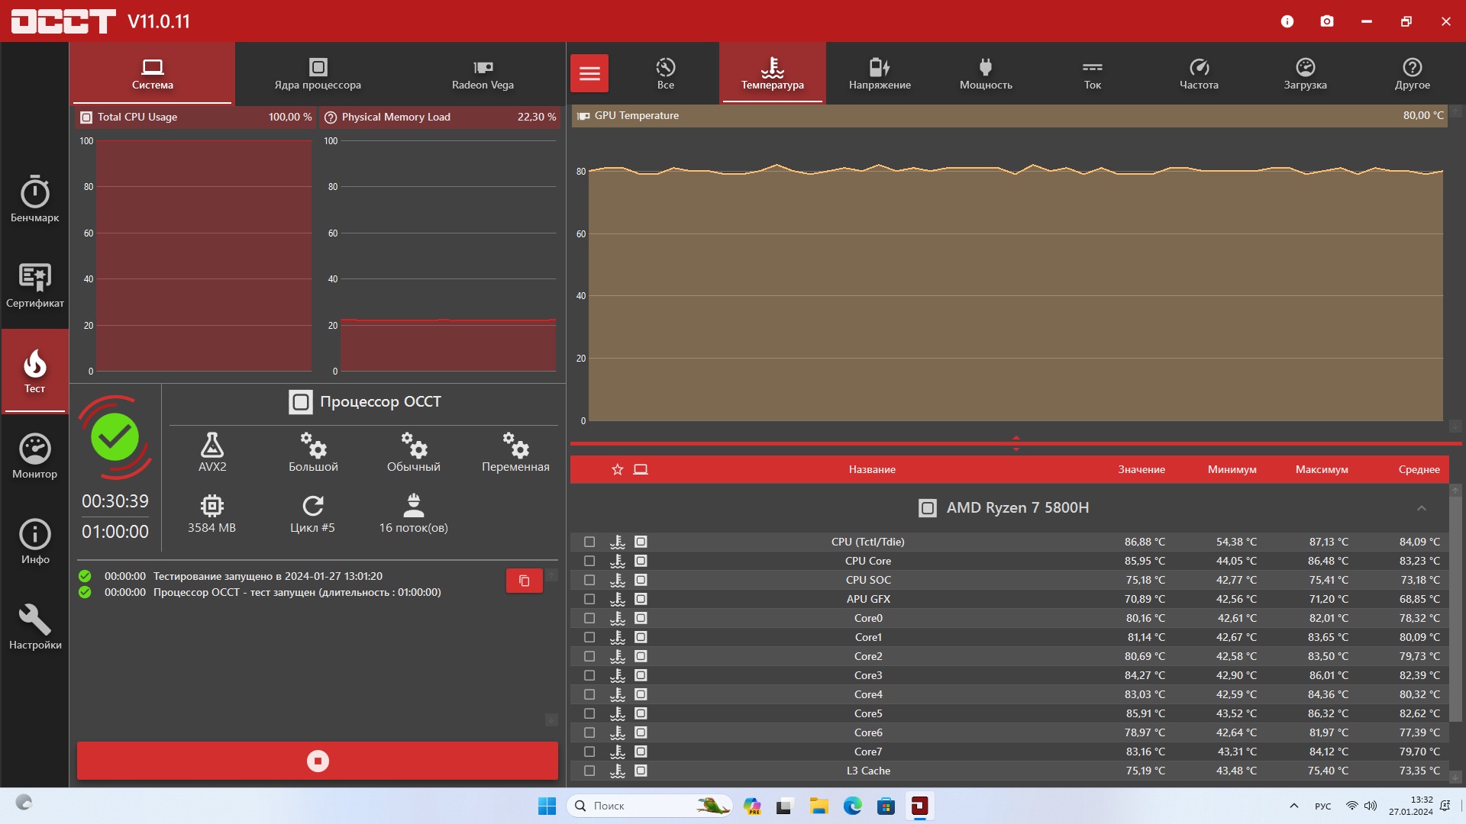Click the display icon on Core0 row
The image size is (1466, 824).
click(641, 618)
